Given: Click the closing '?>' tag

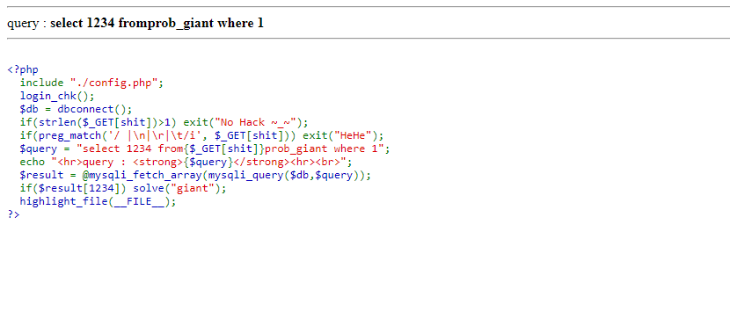Looking at the screenshot, I should pos(13,214).
